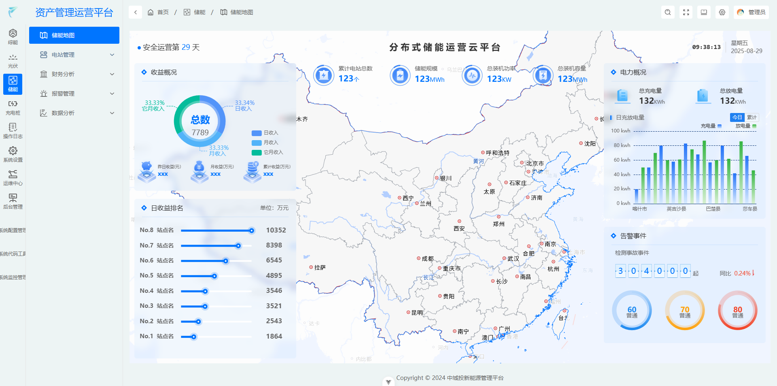Click the 首页 breadcrumb link
This screenshot has width=777, height=386.
(158, 12)
